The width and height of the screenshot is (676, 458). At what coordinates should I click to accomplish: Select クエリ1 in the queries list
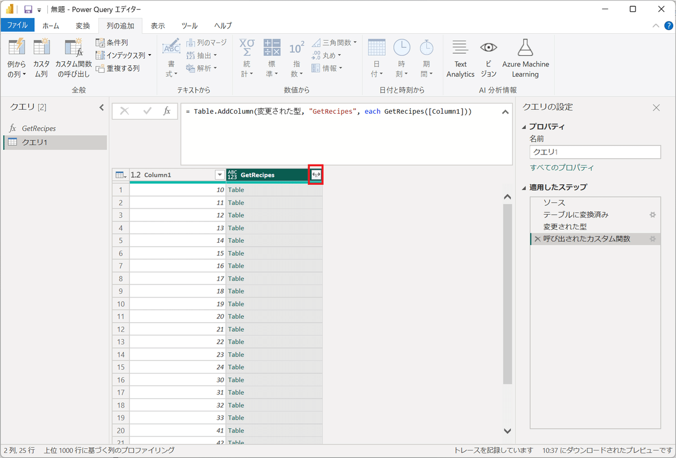[x=55, y=143]
